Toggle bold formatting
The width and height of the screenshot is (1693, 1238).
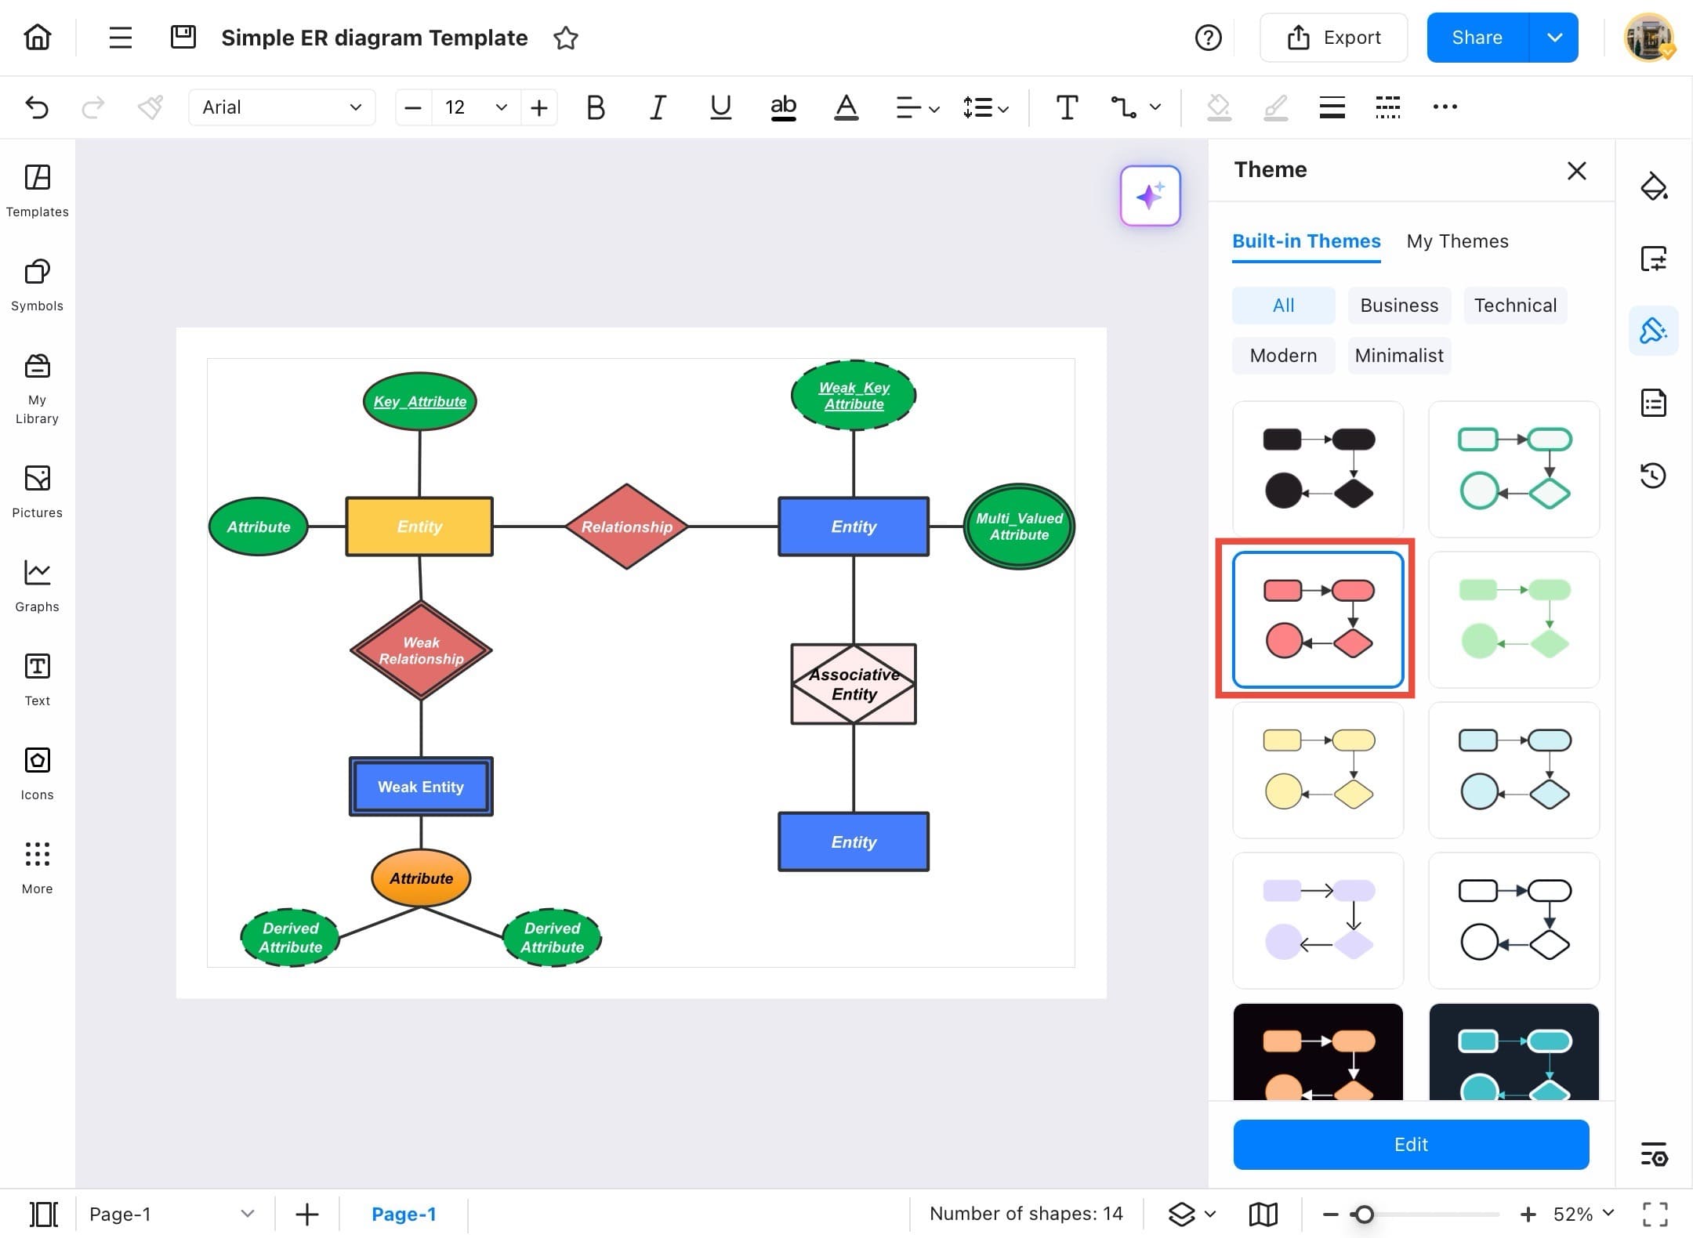(596, 107)
